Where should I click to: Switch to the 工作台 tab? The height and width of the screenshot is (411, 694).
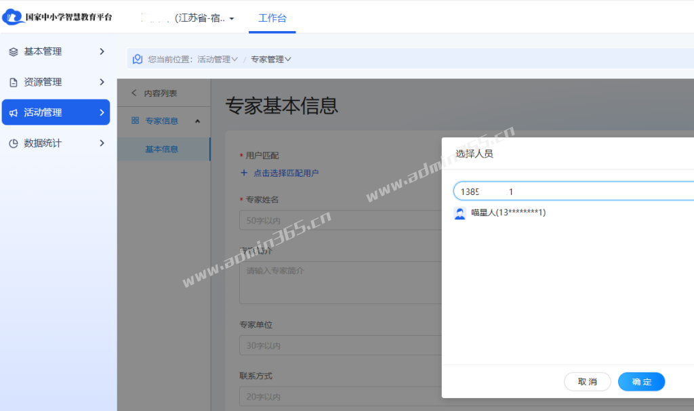pos(272,18)
